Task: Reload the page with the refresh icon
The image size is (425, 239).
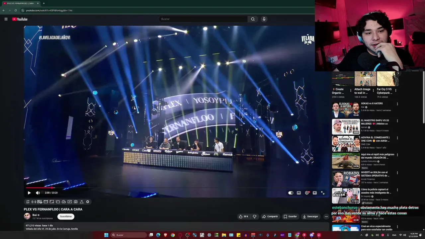Action: [x=16, y=10]
